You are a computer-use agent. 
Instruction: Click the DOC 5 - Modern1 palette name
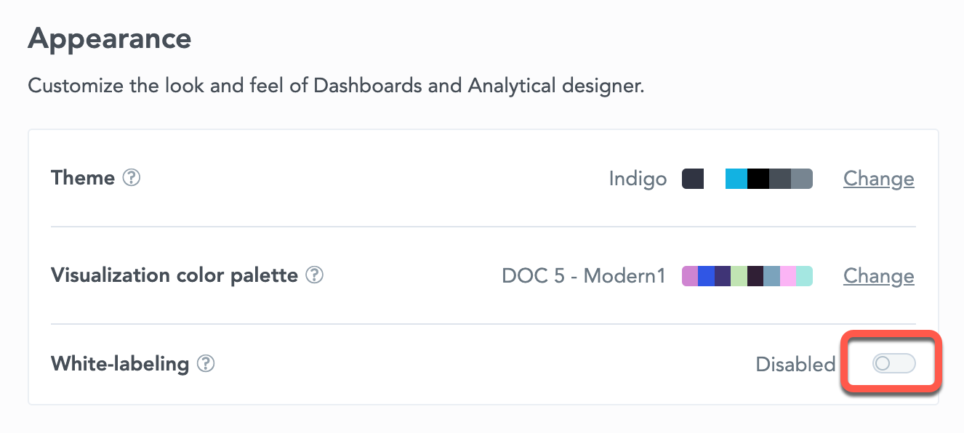pos(584,276)
